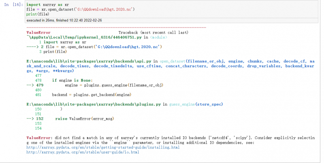Image resolution: width=324 pixels, height=163 pixels.
Task: Select traceback line number 479
Action: point(40,85)
